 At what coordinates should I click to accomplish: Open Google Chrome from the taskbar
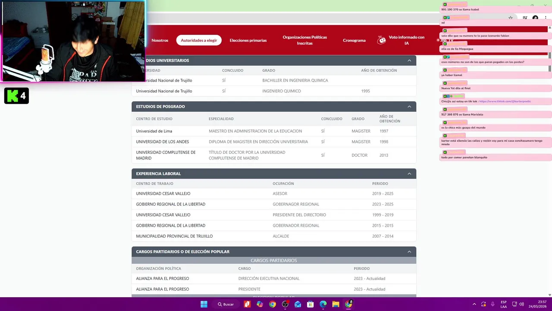pos(272,304)
